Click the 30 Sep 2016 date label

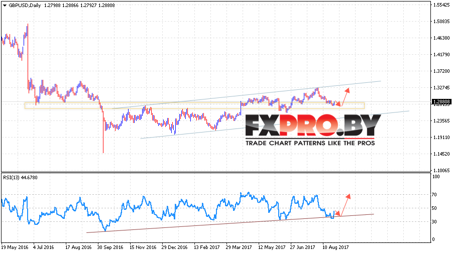tap(110, 247)
